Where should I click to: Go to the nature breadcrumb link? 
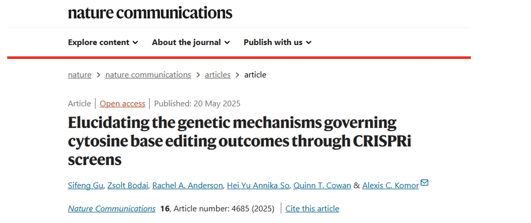(80, 75)
